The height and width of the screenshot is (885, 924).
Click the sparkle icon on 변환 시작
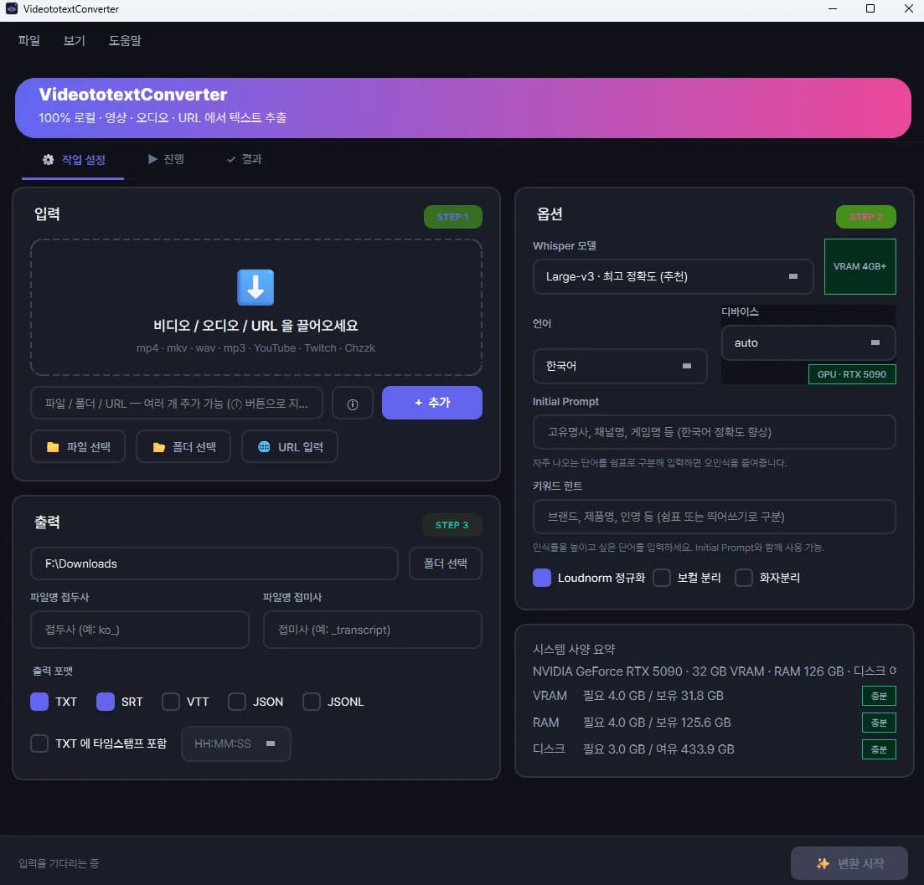(x=823, y=863)
